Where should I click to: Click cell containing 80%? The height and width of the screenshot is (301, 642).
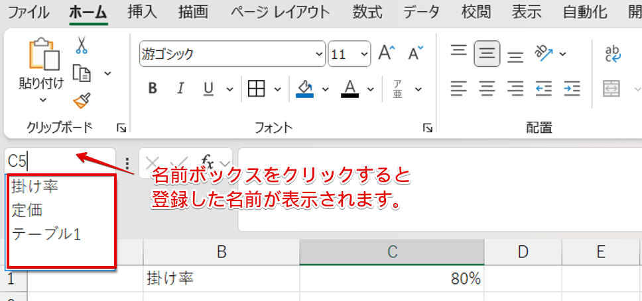pos(392,279)
